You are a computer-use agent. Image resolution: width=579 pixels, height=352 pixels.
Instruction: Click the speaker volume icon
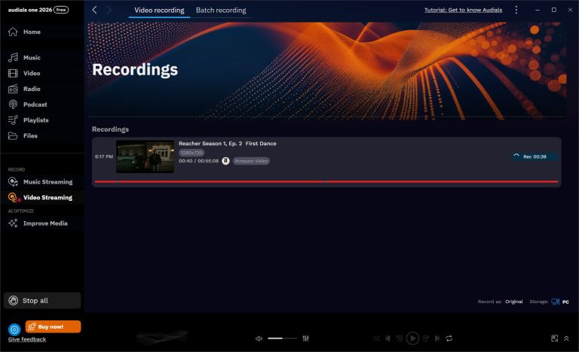coord(259,338)
